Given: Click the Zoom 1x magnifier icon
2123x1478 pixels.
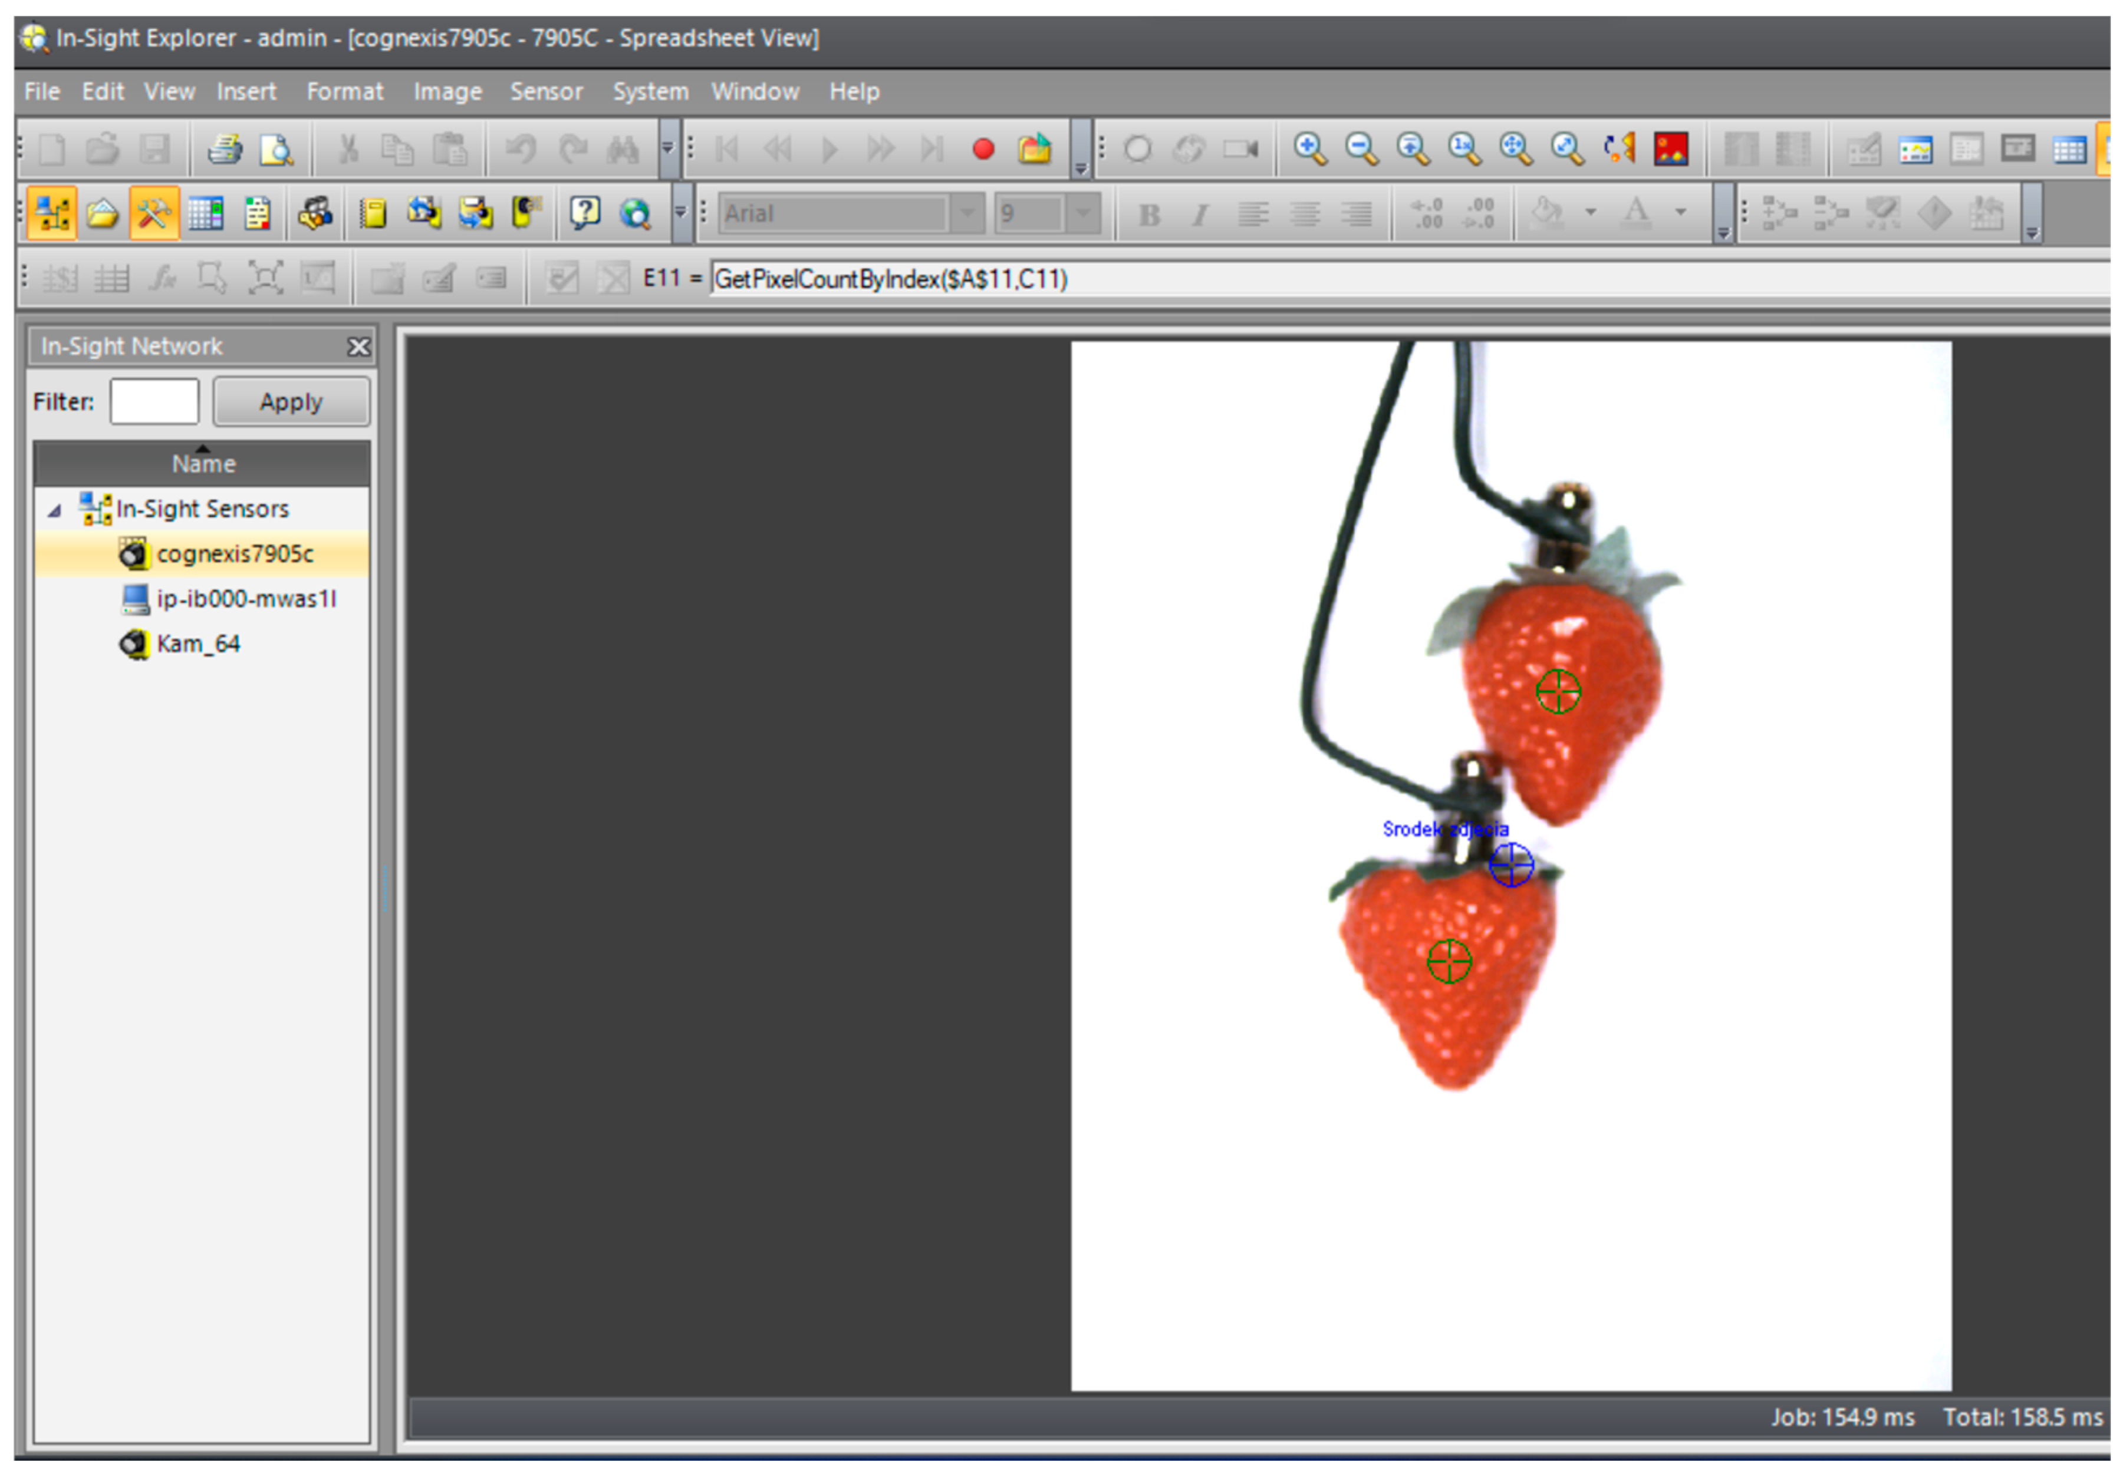Looking at the screenshot, I should (1464, 149).
